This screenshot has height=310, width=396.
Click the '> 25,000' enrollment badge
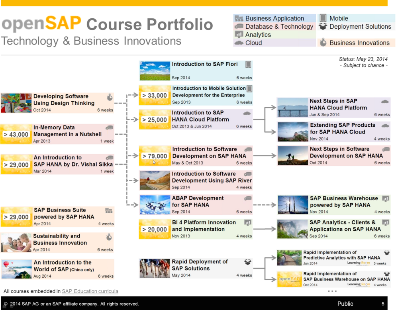[x=155, y=120]
